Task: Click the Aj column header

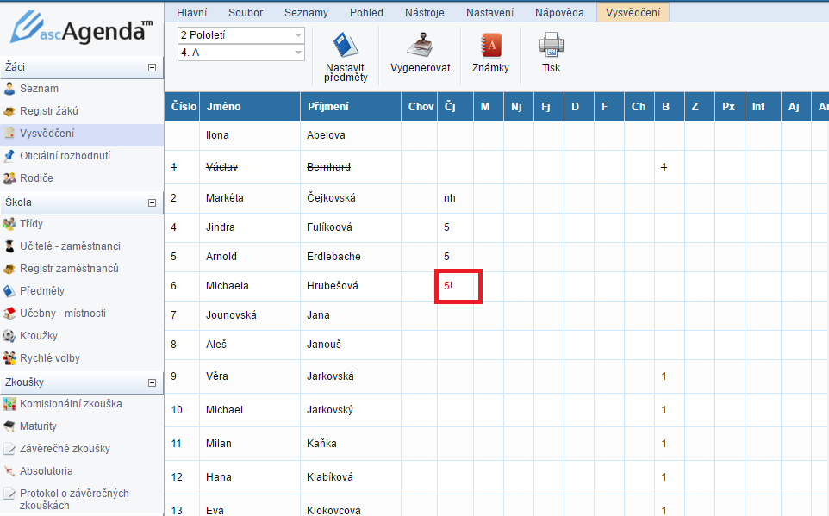Action: point(795,107)
